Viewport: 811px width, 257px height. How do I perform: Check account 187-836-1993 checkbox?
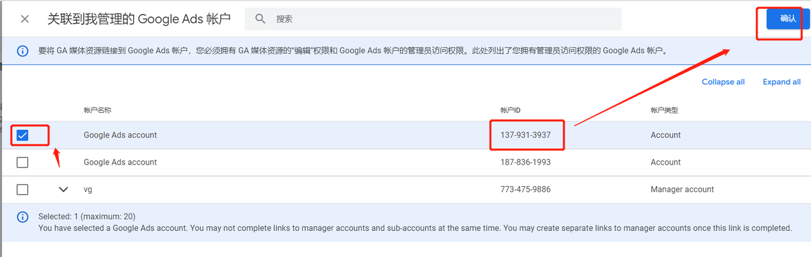click(22, 163)
